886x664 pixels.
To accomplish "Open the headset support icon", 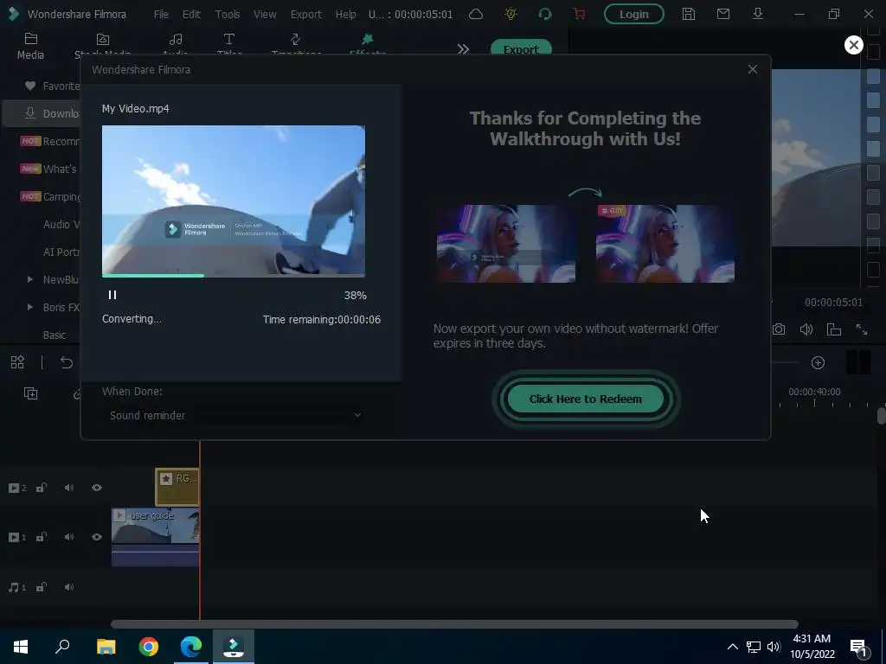I will [x=545, y=14].
